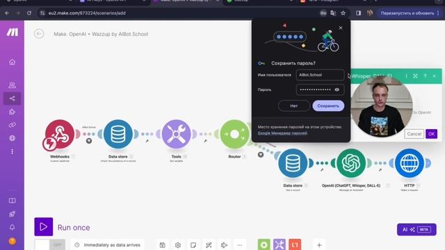
Task: Open the Tools set variable module
Action: coord(176,134)
